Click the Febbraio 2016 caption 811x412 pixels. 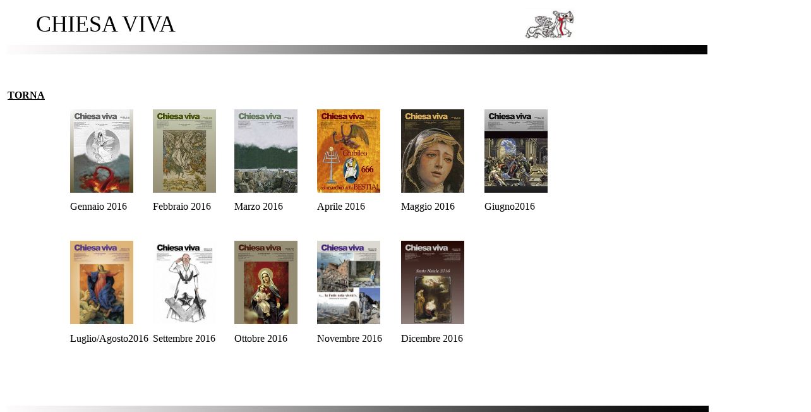(x=182, y=207)
